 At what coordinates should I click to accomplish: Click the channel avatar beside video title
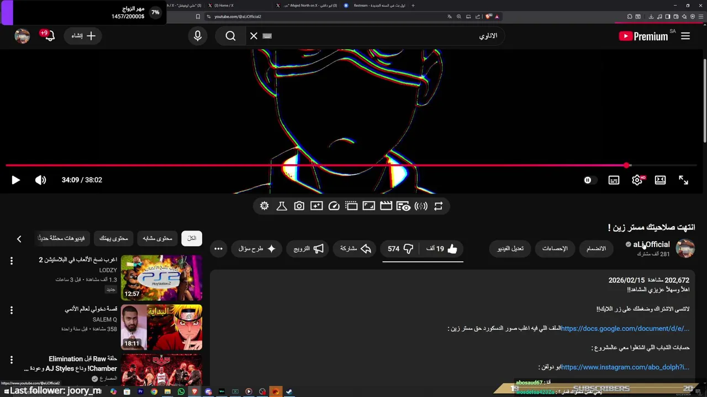pos(685,249)
